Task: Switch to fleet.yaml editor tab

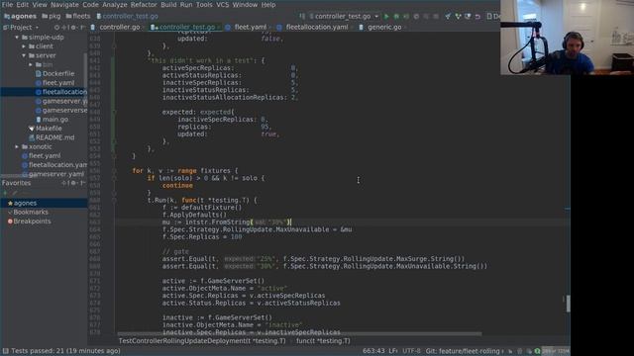Action: (x=247, y=27)
